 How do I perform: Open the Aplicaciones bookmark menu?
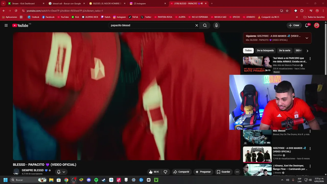[x=9, y=17]
